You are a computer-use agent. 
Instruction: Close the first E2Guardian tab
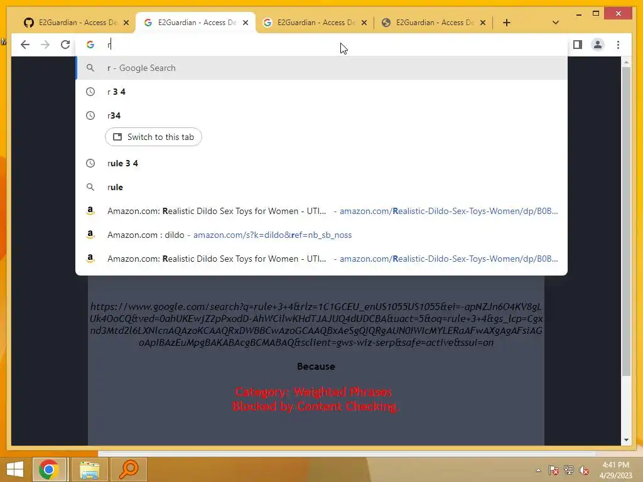pyautogui.click(x=126, y=23)
